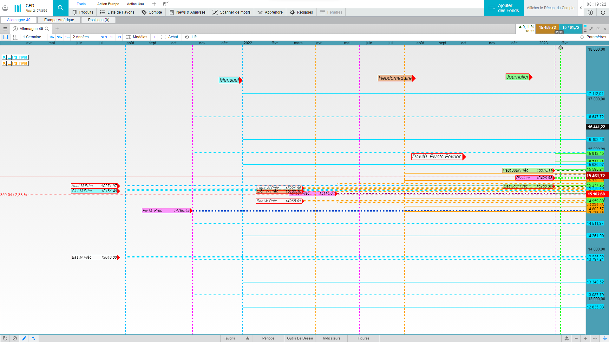
Task: Open the 1 Semaine timeframe dropdown
Action: coord(32,37)
